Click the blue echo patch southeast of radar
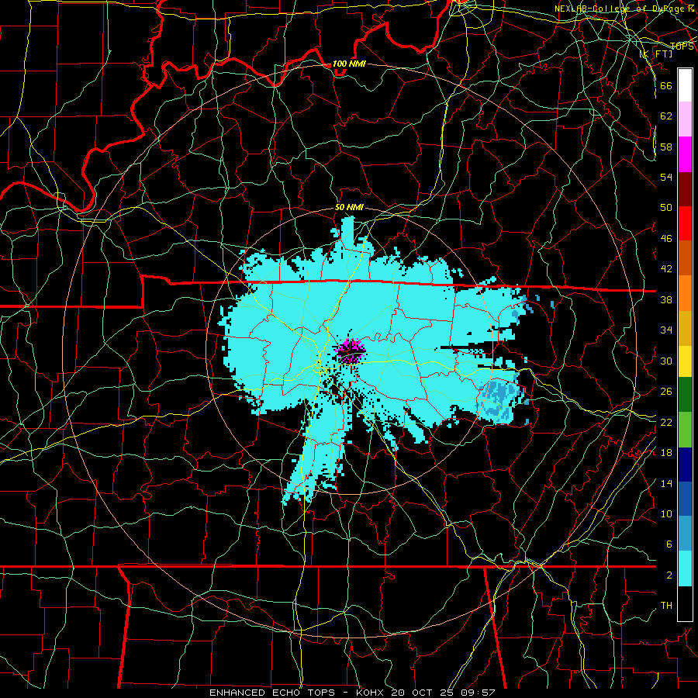Screen dimensions: 698x698 [500, 400]
